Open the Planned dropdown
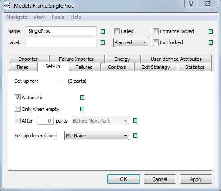 point(131,42)
